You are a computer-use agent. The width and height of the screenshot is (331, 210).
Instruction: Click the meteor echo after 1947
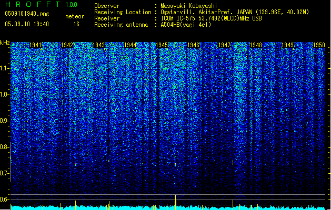[x=233, y=162]
